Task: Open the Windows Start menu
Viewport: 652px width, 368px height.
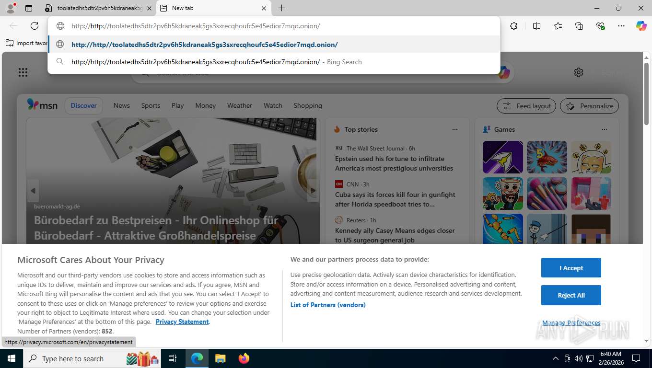Action: [11, 358]
